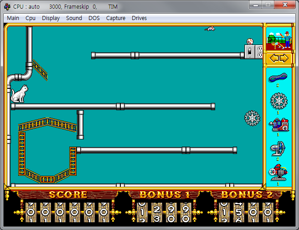Pick the gear from the parts bin
Image resolution: width=299 pixels, height=230 pixels.
click(x=278, y=101)
